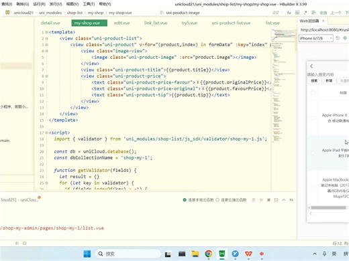Open the 工具(T) menu

(89, 4)
